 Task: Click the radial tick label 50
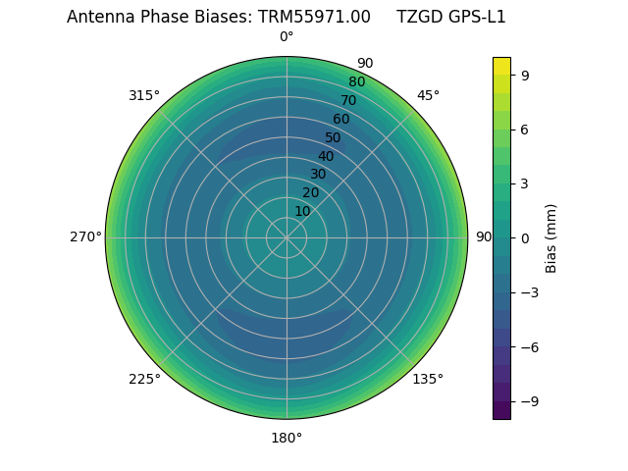(x=334, y=137)
